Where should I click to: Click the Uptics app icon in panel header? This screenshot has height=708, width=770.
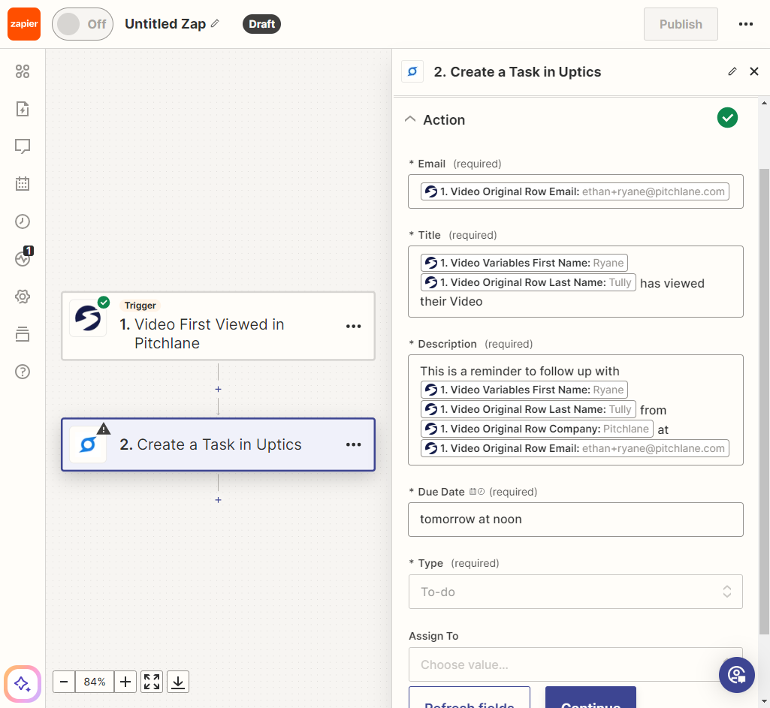(x=412, y=71)
